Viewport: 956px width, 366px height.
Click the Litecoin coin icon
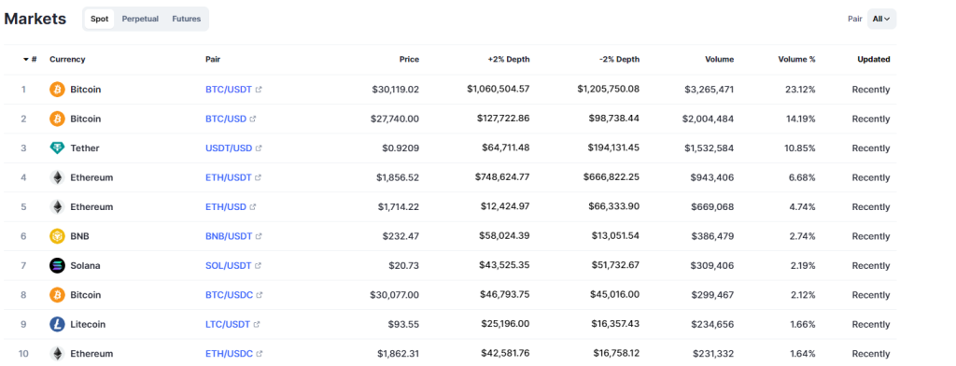click(57, 324)
